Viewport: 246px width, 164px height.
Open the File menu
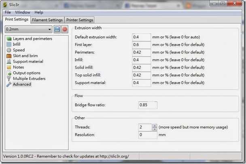point(8,12)
